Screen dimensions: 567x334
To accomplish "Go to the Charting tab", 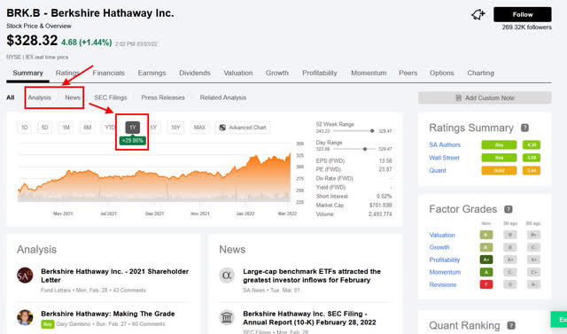I will pos(480,73).
